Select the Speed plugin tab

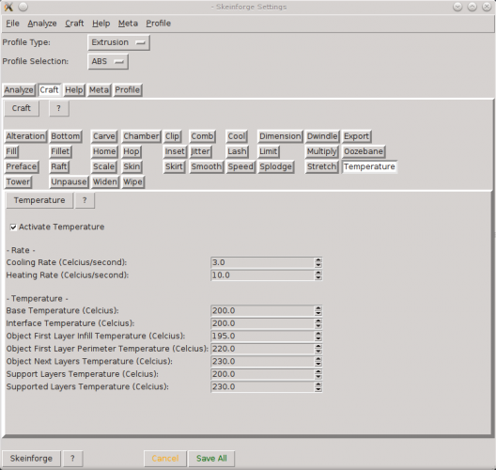240,166
